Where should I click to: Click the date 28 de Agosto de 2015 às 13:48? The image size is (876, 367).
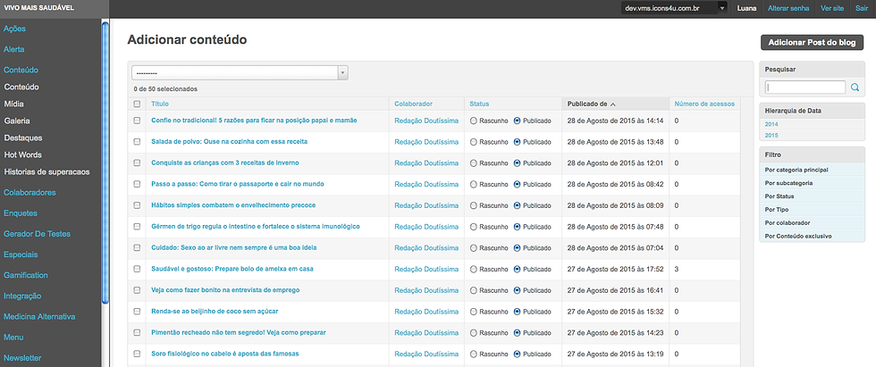[x=615, y=142]
